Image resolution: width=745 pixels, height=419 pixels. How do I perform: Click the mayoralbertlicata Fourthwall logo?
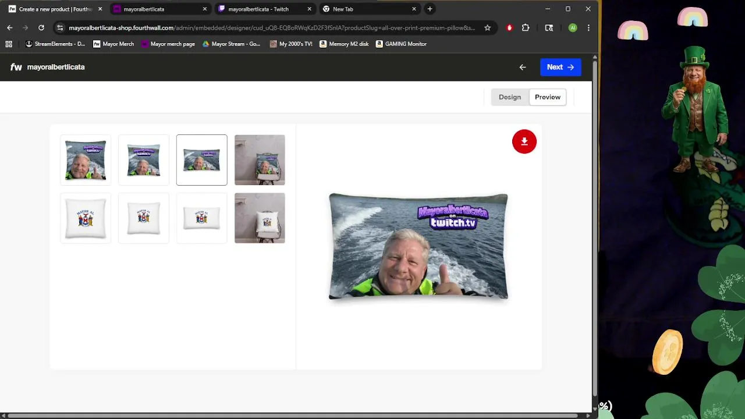tap(47, 67)
